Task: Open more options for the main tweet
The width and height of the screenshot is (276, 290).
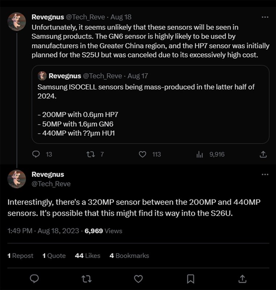Action: [x=265, y=175]
